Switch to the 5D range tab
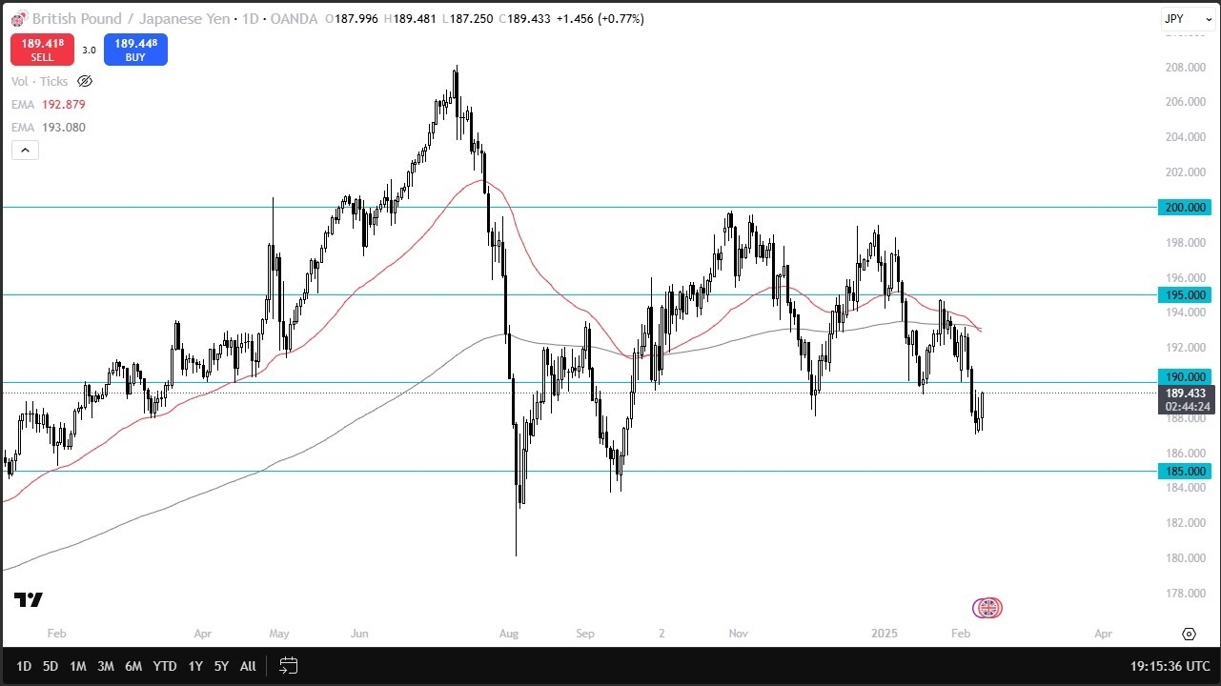 (50, 666)
